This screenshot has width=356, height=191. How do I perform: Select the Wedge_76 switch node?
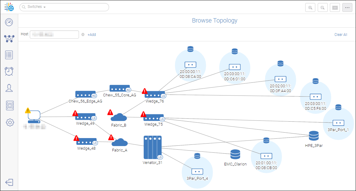(x=155, y=95)
